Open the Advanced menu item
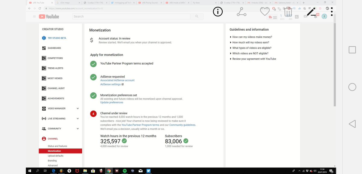This screenshot has height=174, width=362. (52, 166)
